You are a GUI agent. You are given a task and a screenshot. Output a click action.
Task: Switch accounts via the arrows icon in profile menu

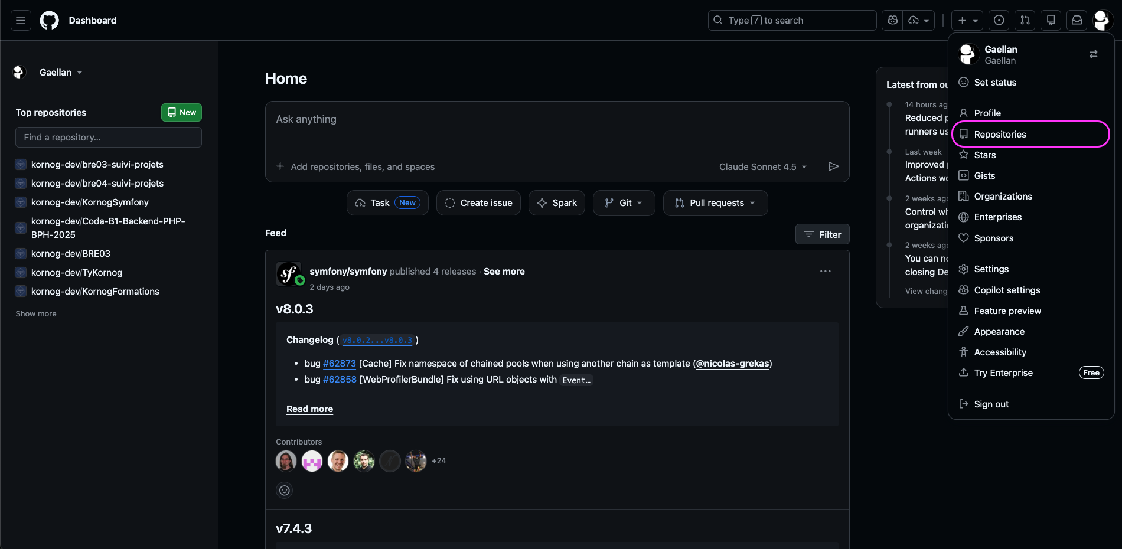1093,54
